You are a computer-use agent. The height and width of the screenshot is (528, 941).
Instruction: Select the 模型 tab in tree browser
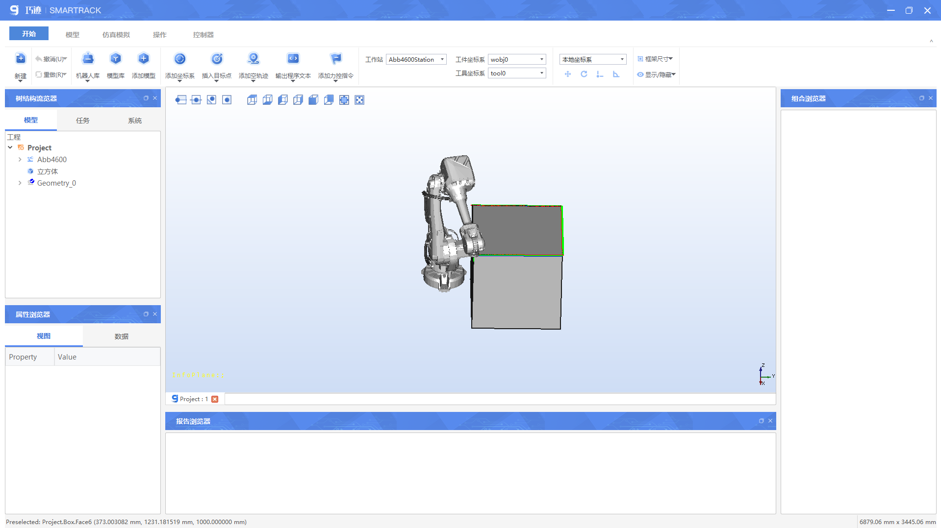click(x=31, y=120)
